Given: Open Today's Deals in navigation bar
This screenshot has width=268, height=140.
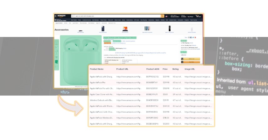Looking at the screenshot, I should click(103, 20).
